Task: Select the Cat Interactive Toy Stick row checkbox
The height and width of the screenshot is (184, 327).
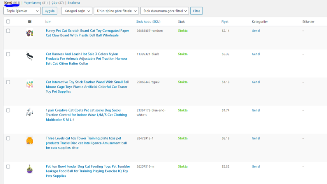Action: pyautogui.click(x=8, y=82)
